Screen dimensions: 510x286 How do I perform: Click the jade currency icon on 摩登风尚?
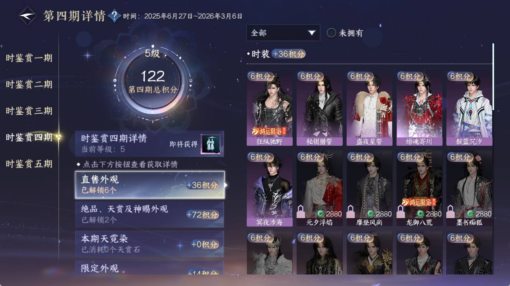[x=371, y=214]
